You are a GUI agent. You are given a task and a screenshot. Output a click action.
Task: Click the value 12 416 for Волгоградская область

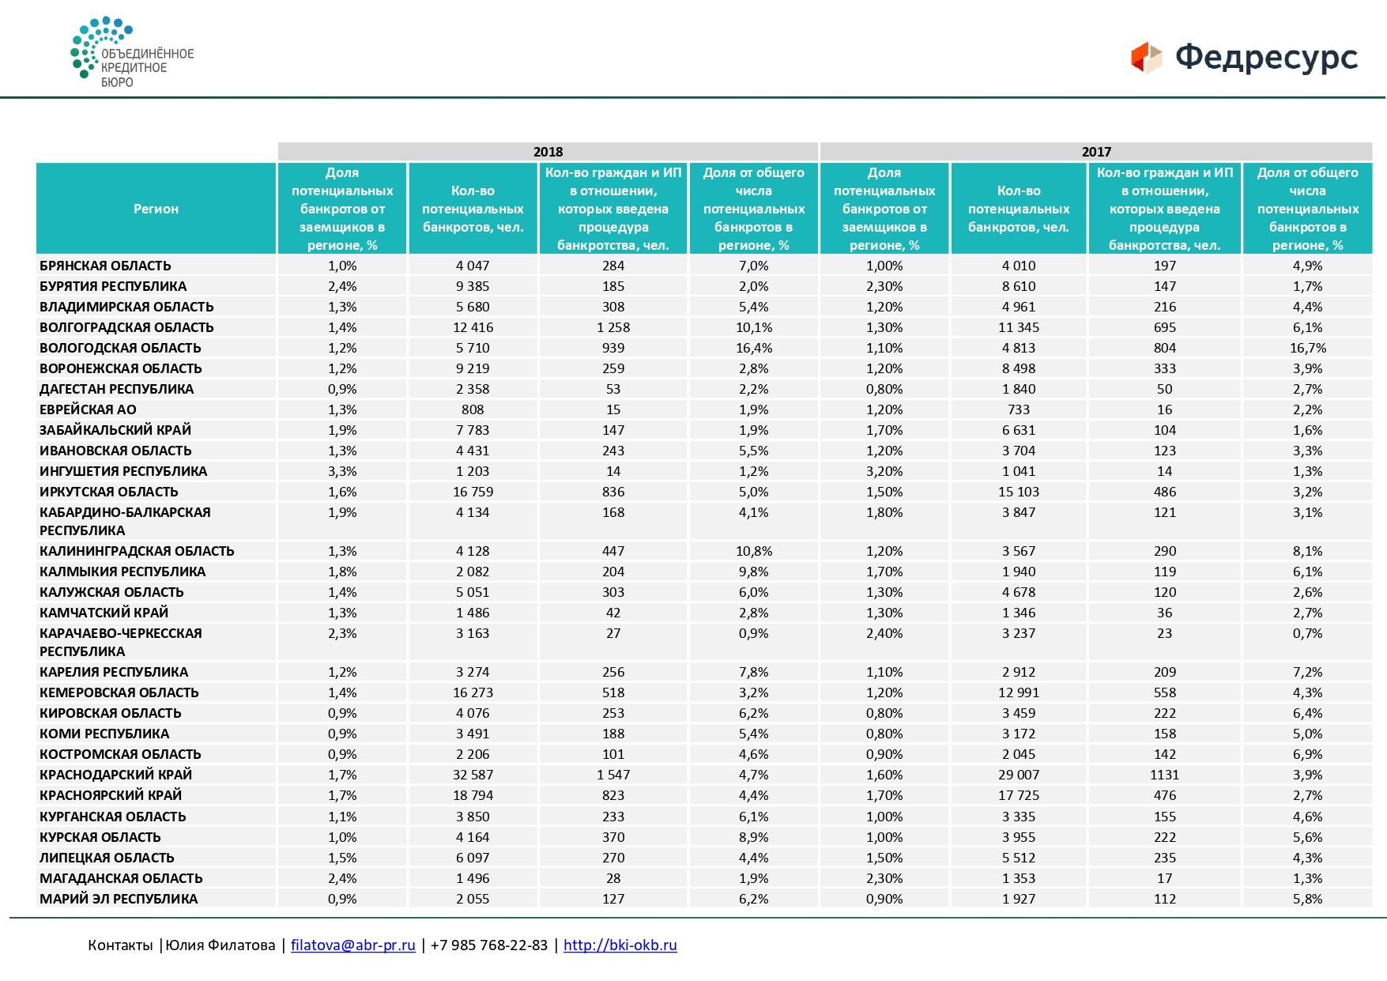coord(473,327)
